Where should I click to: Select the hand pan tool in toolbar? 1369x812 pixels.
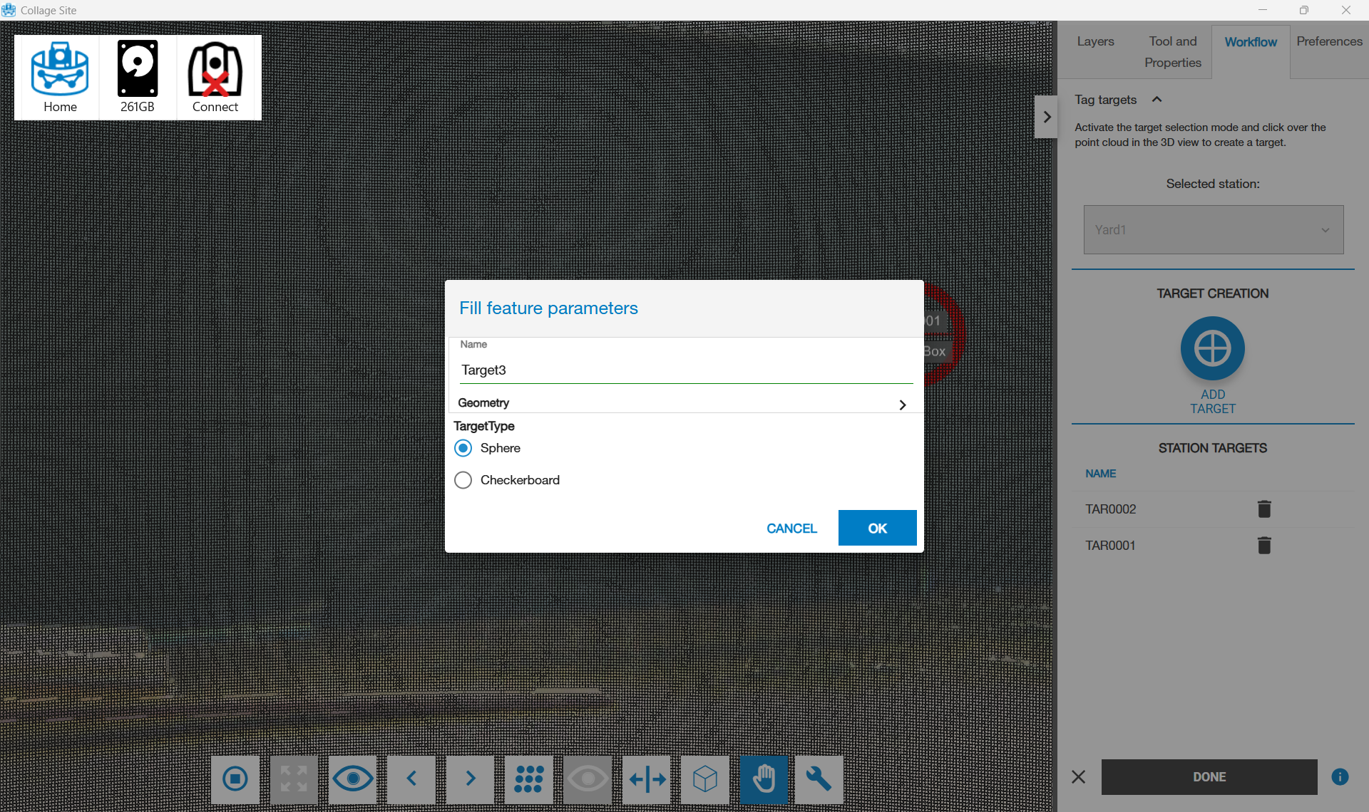(x=763, y=779)
